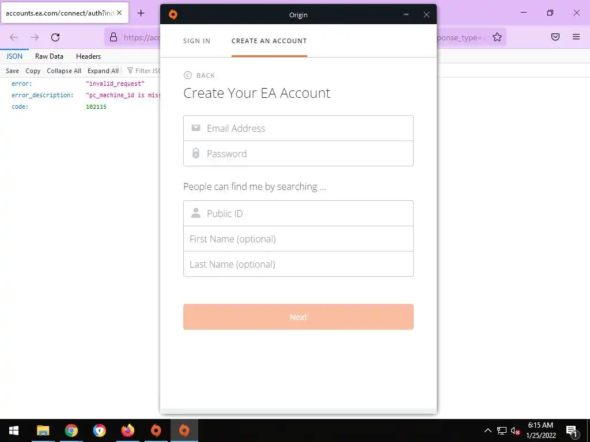Click the envelope icon in email field
Viewport: 590px width, 442px height.
[x=196, y=128]
